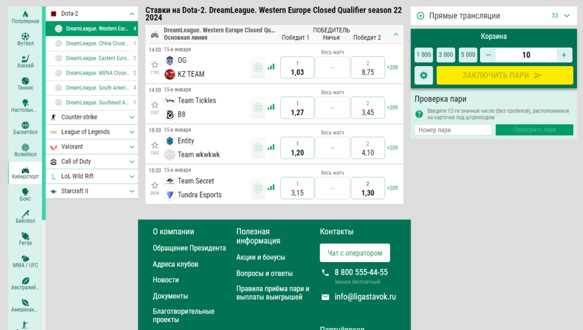
Task: Open statistics icon for OG vs KZ TEAM
Action: click(271, 67)
